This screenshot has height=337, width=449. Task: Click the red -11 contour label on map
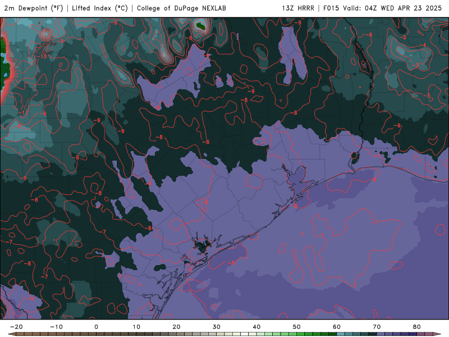[x=23, y=113]
